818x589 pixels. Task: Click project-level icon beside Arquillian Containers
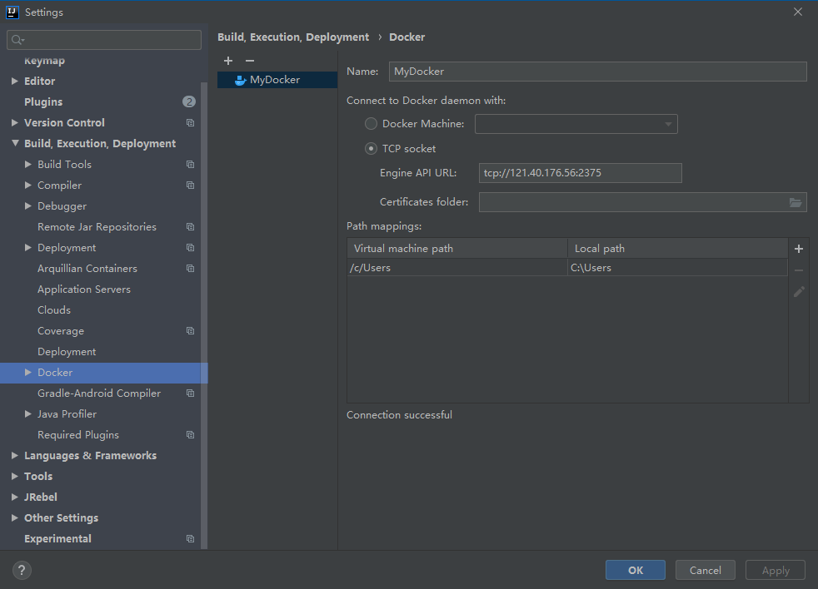pos(191,269)
